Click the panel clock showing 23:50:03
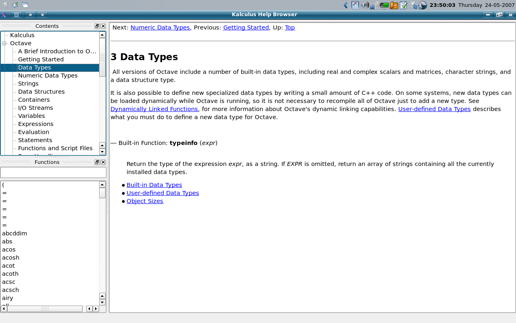The width and height of the screenshot is (516, 323). point(442,5)
